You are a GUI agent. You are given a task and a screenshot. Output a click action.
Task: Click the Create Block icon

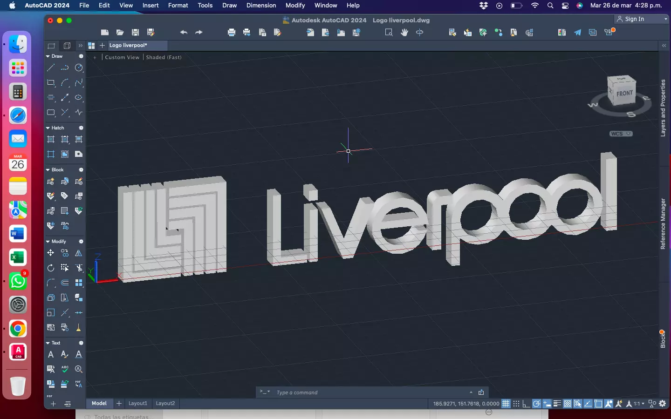51,181
